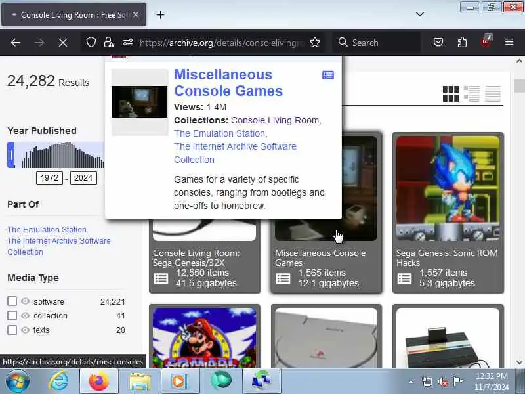Screen dimensions: 525x394
Task: Click the taskbar clock showing 12:32 PM
Action: 492,382
